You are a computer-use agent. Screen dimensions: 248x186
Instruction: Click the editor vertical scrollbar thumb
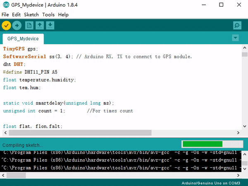coord(245,54)
